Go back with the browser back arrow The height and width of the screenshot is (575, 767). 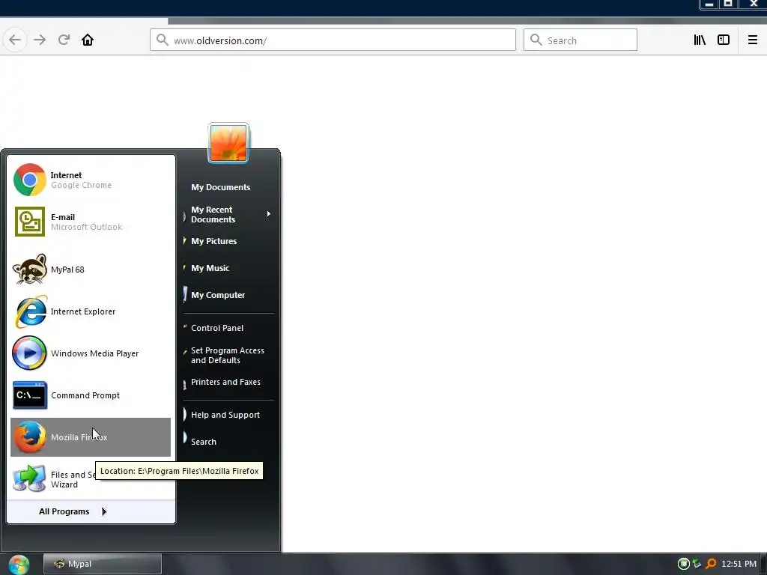tap(15, 40)
